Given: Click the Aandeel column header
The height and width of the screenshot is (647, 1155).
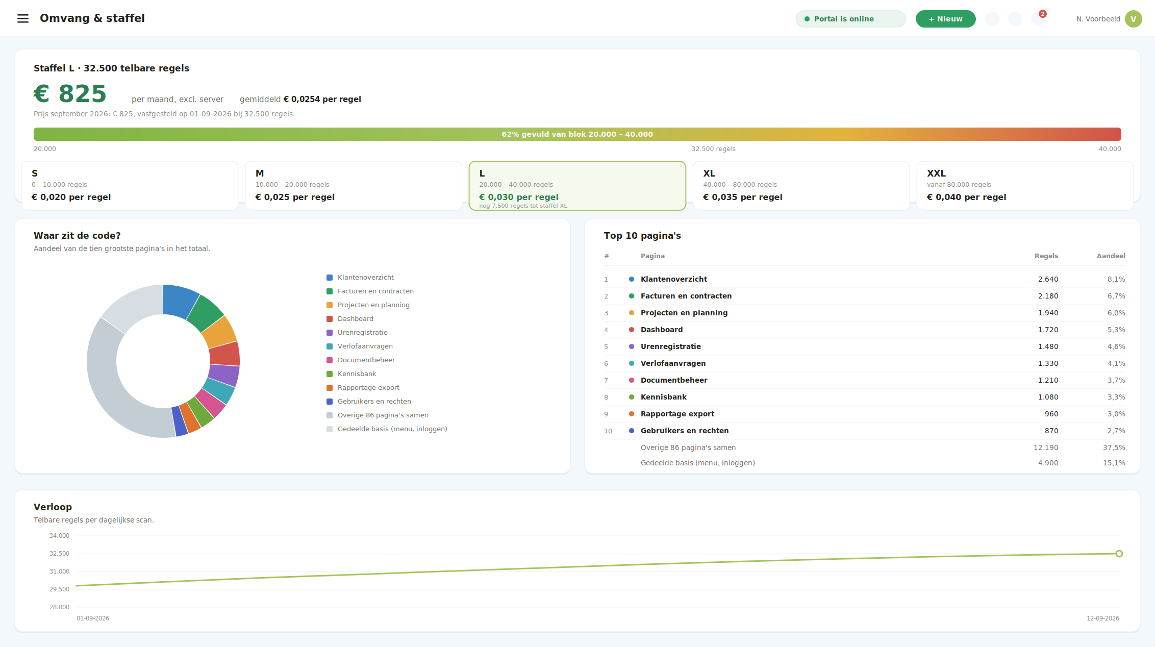Looking at the screenshot, I should (1111, 256).
